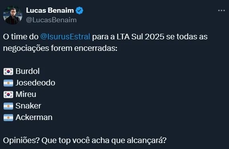Select the player name Snaker
The height and width of the screenshot is (149, 229).
coord(28,106)
